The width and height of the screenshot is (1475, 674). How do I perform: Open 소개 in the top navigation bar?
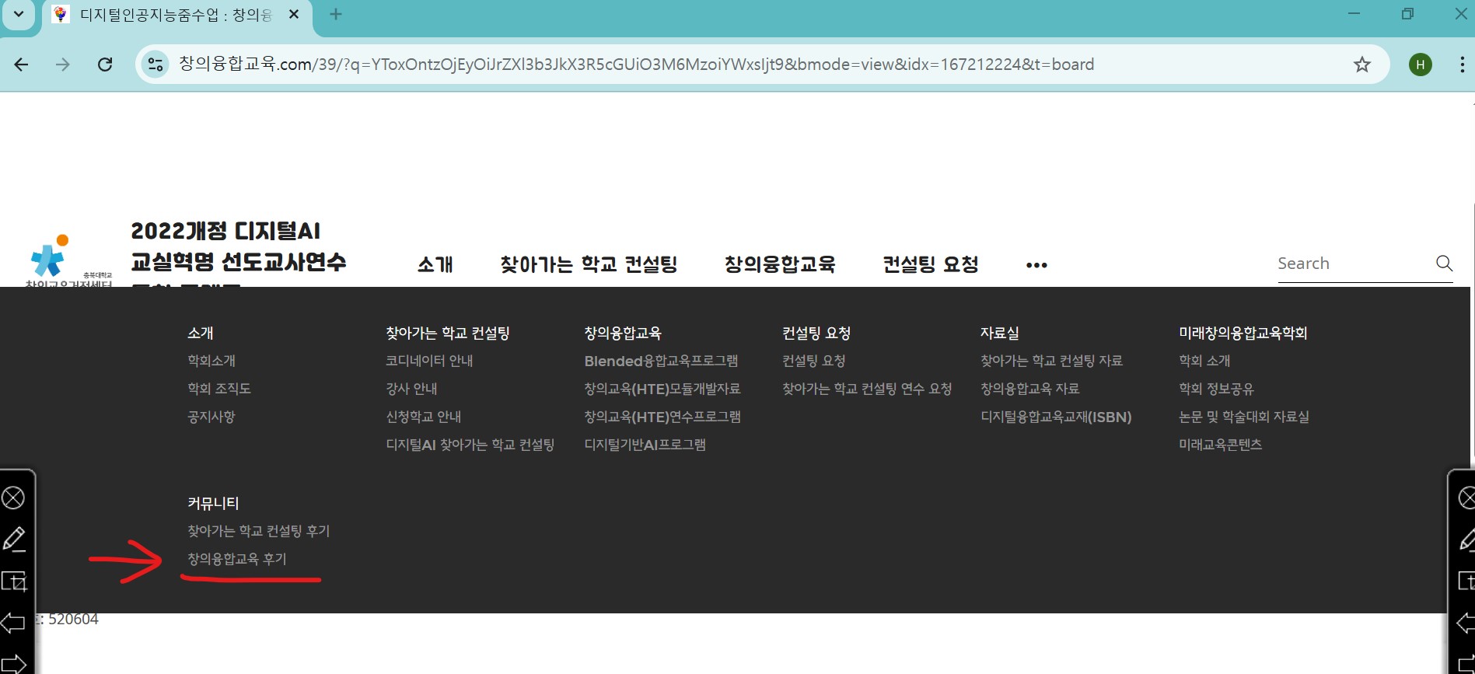click(435, 264)
